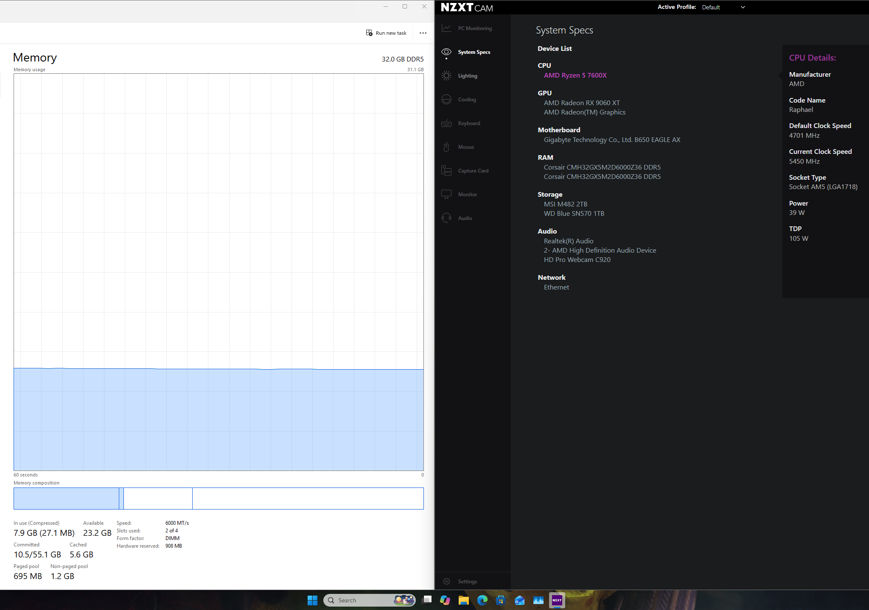
Task: Launch Microsoft Edge from the taskbar
Action: (482, 600)
